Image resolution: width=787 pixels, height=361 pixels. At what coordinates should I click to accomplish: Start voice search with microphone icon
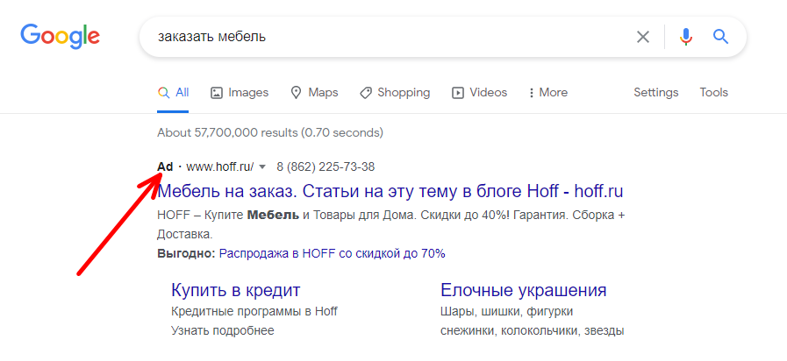tap(685, 37)
